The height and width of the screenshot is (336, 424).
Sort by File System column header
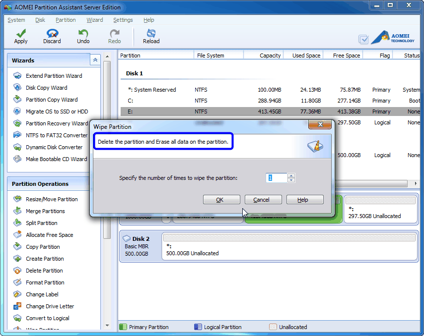point(218,56)
